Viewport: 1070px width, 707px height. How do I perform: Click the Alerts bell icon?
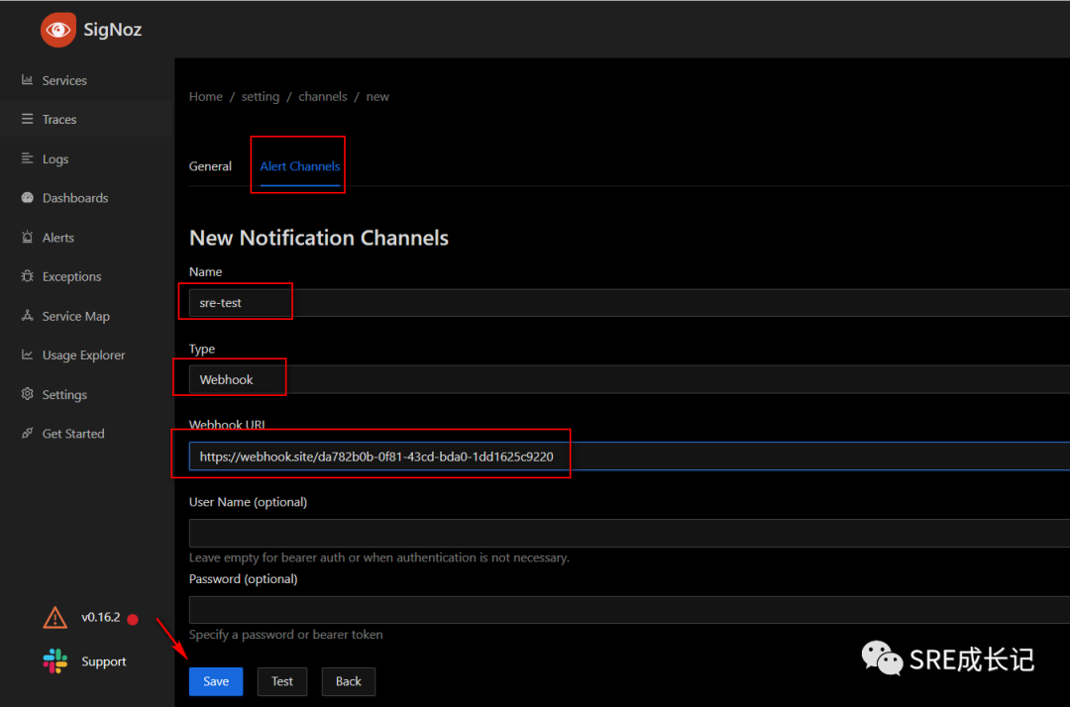tap(28, 238)
